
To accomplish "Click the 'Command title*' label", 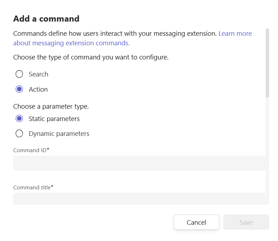I will [33, 187].
